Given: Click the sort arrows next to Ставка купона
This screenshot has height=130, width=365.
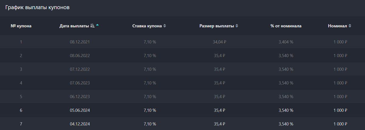Looking at the screenshot, I should point(165,26).
